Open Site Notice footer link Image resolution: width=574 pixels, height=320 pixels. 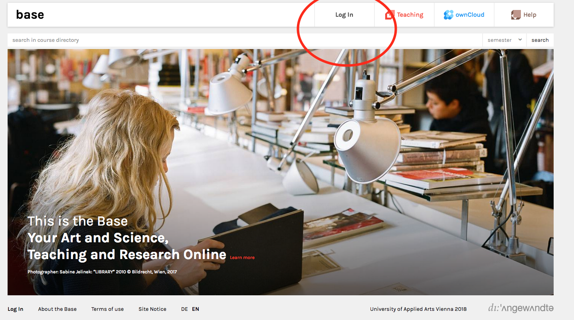point(152,309)
